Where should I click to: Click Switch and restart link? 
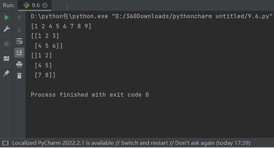point(144,143)
